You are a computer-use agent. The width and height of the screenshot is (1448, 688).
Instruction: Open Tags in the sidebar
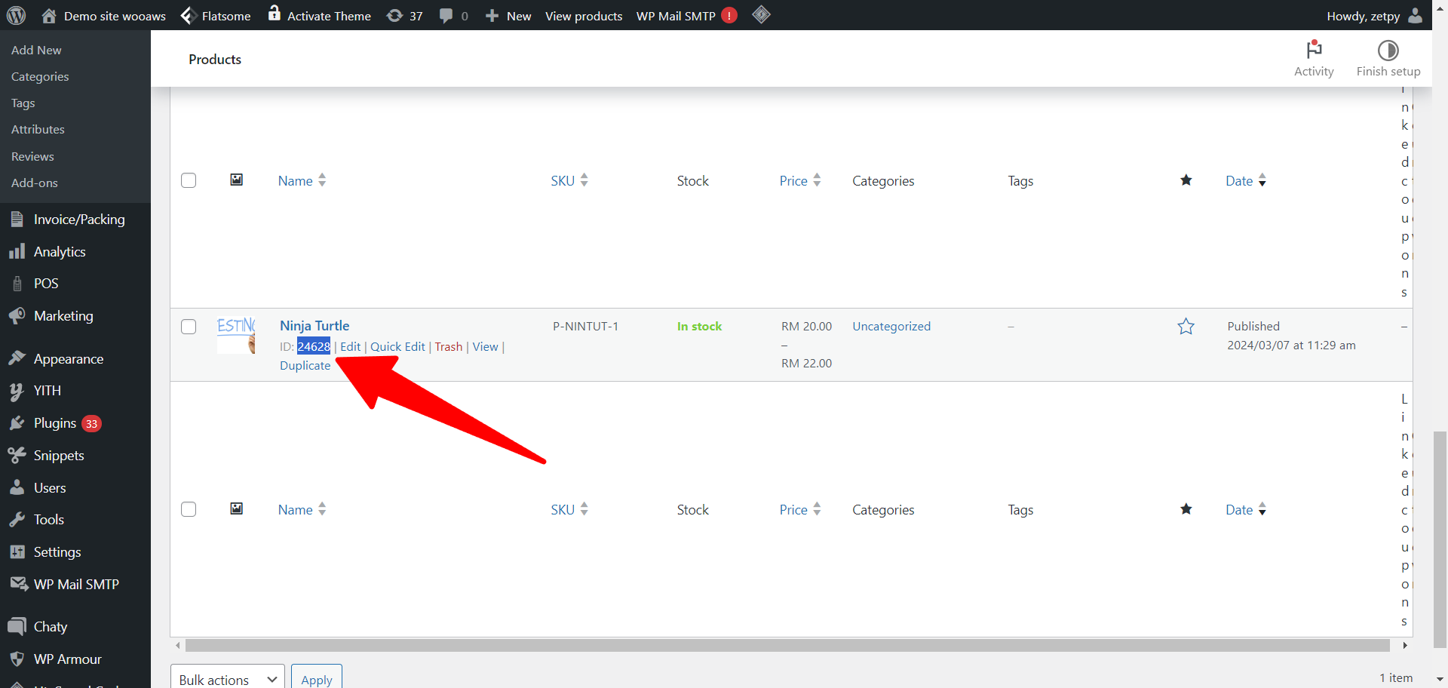(x=23, y=103)
